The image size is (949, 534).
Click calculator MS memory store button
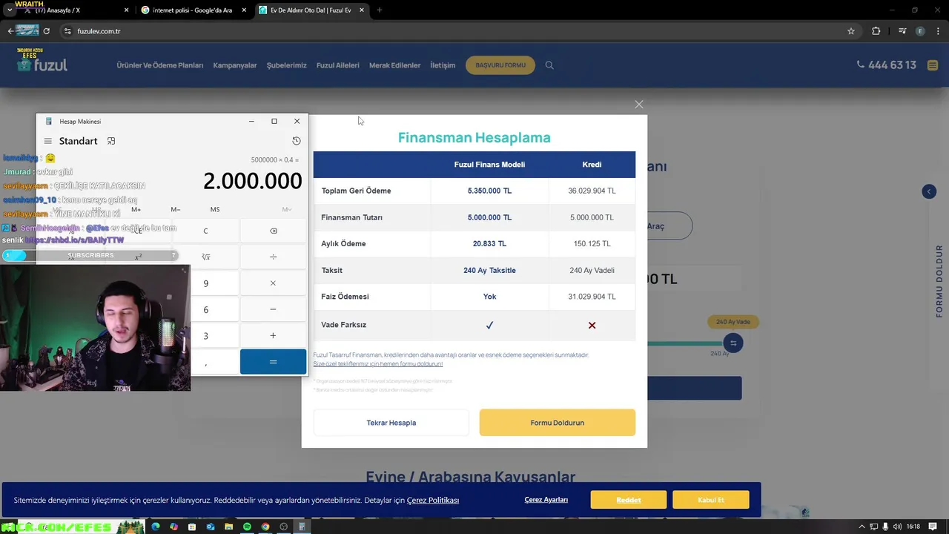(215, 209)
